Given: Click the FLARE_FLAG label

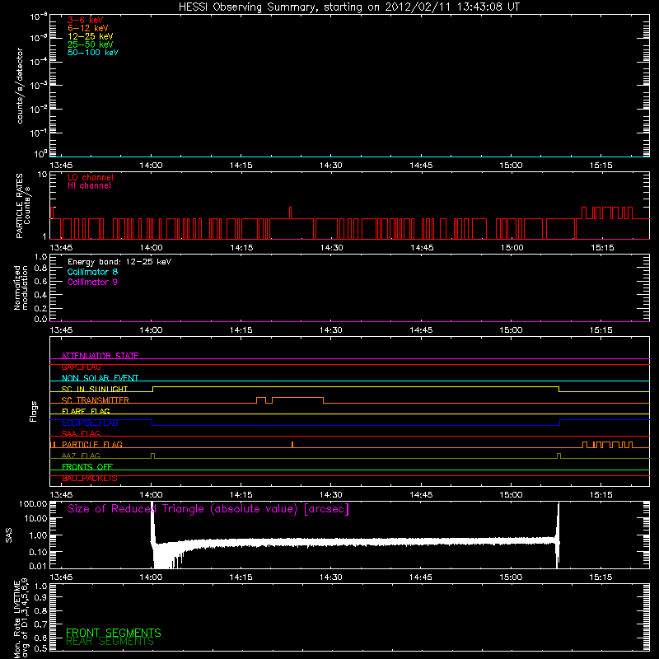Looking at the screenshot, I should (x=86, y=411).
